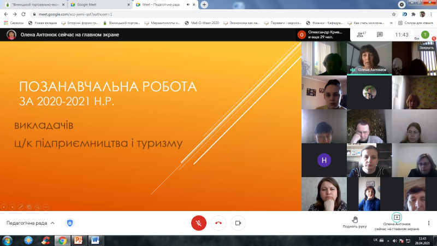437x246 pixels.
Task: Open a new browser tab
Action: pos(204,5)
